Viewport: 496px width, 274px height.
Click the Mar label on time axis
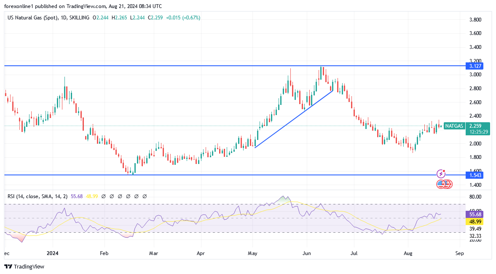(x=153, y=253)
